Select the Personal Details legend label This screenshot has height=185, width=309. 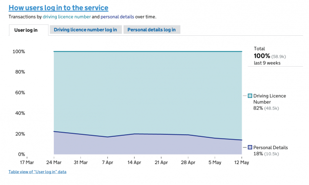270,147
